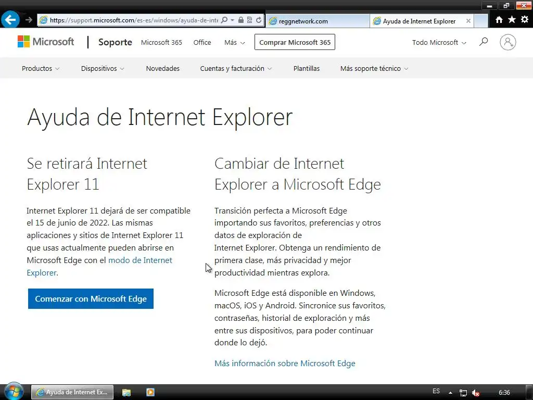Screen dimensions: 533x400
Task: Click the account sign-in avatar icon
Action: pos(508,42)
